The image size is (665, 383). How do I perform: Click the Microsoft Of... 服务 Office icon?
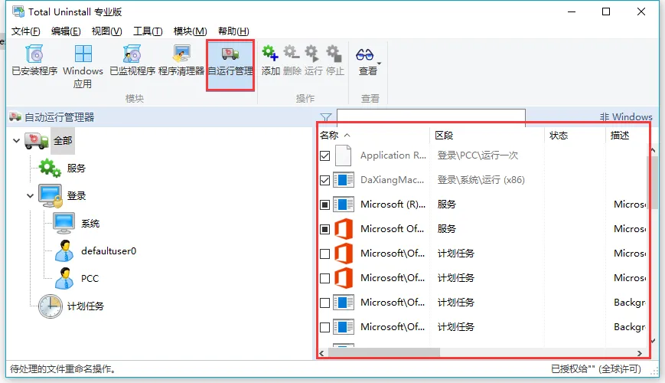click(343, 229)
